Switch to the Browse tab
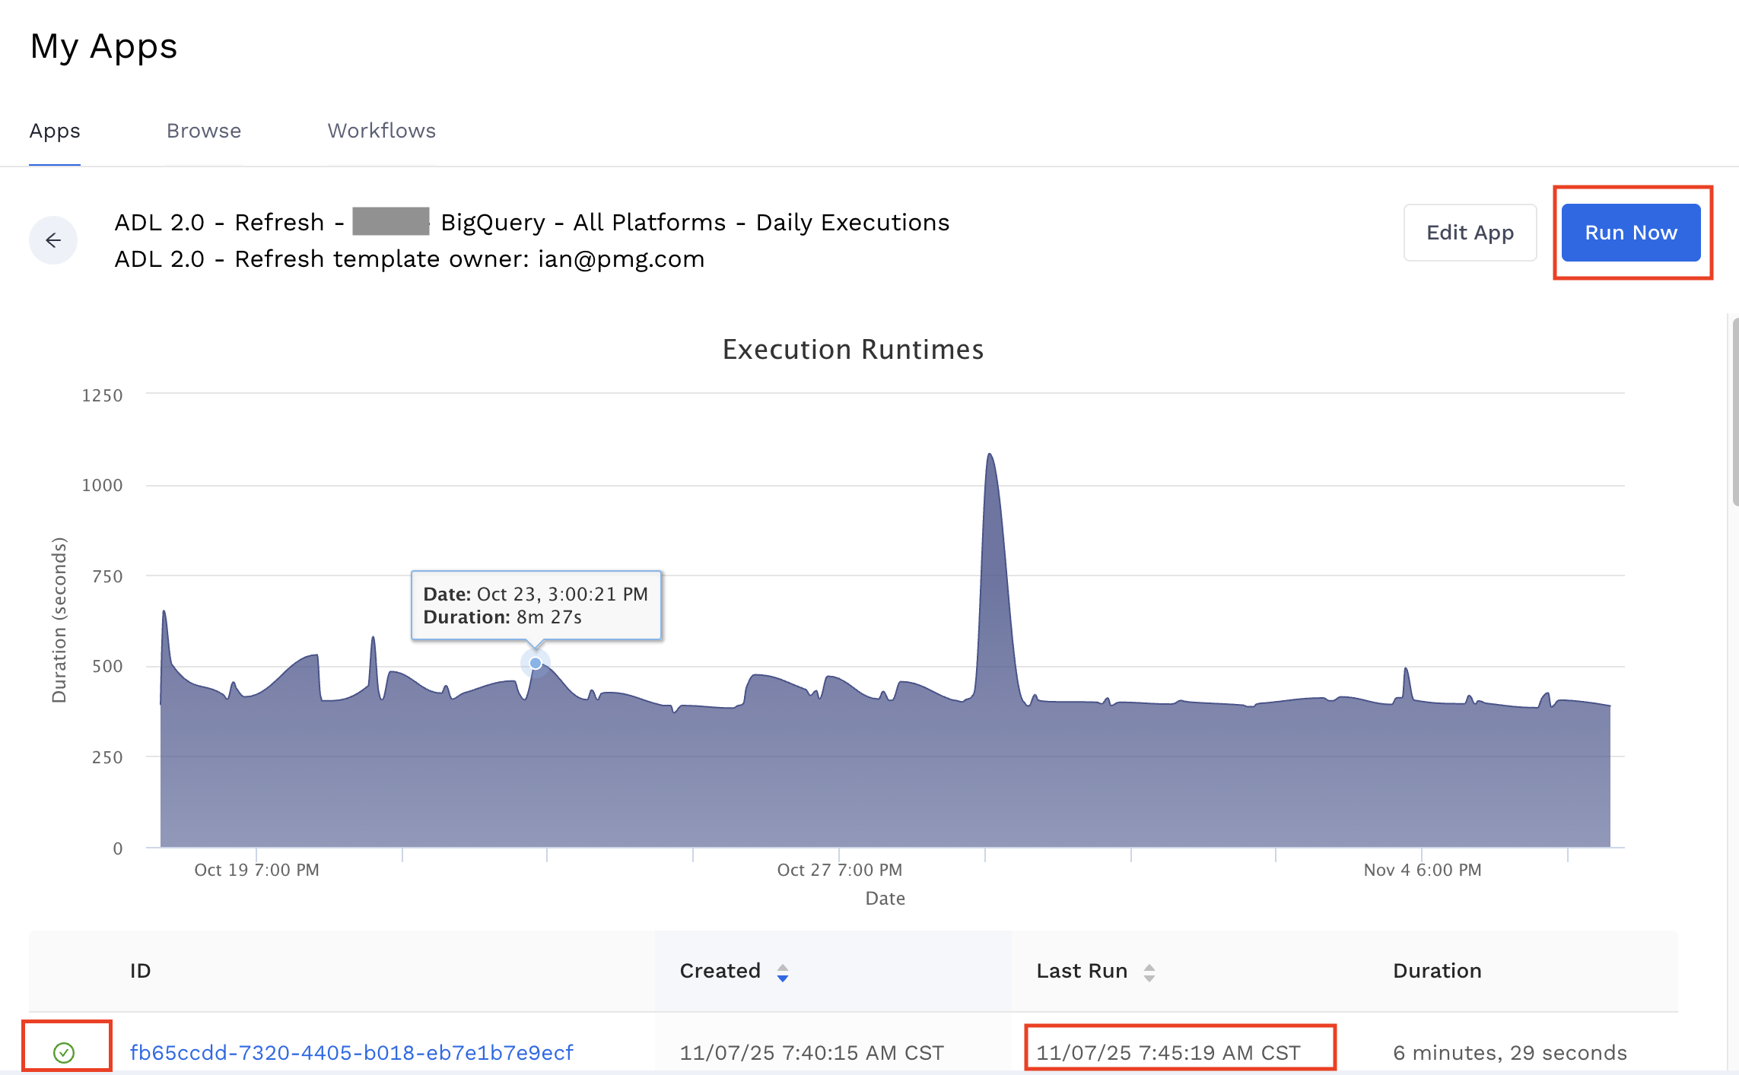This screenshot has height=1075, width=1739. [203, 130]
